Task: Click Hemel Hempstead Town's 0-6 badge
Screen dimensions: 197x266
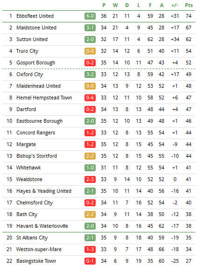Action: [90, 98]
